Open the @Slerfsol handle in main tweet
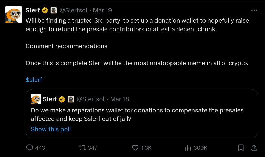 (x=74, y=10)
